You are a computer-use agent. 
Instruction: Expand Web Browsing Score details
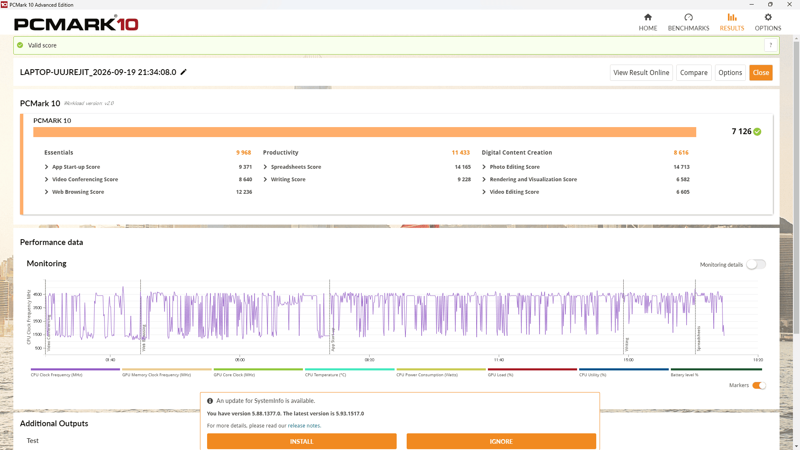tap(46, 192)
